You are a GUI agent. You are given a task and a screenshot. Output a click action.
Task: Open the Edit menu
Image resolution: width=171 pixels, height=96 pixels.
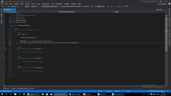point(6,4)
